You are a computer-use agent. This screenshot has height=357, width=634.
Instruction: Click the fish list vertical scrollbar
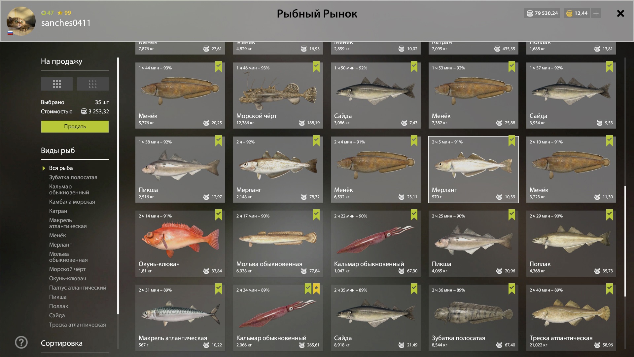(625, 241)
